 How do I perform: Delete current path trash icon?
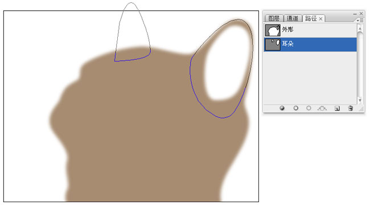coord(351,108)
